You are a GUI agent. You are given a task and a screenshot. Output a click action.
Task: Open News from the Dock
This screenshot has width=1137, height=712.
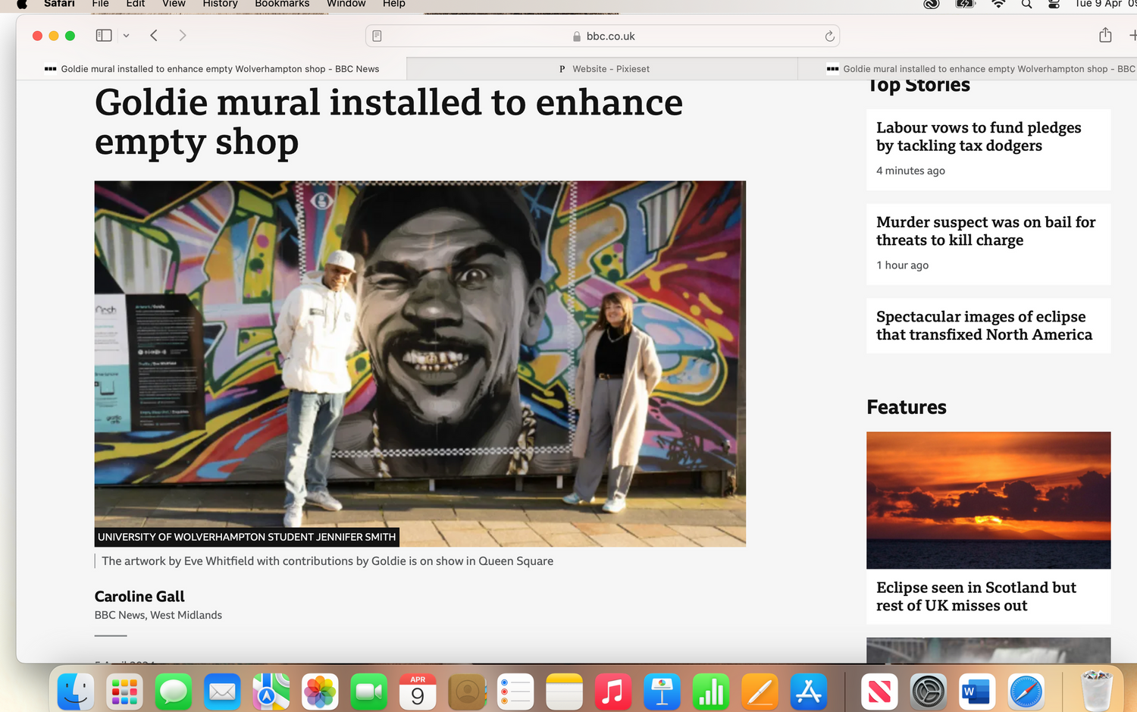coord(879,692)
